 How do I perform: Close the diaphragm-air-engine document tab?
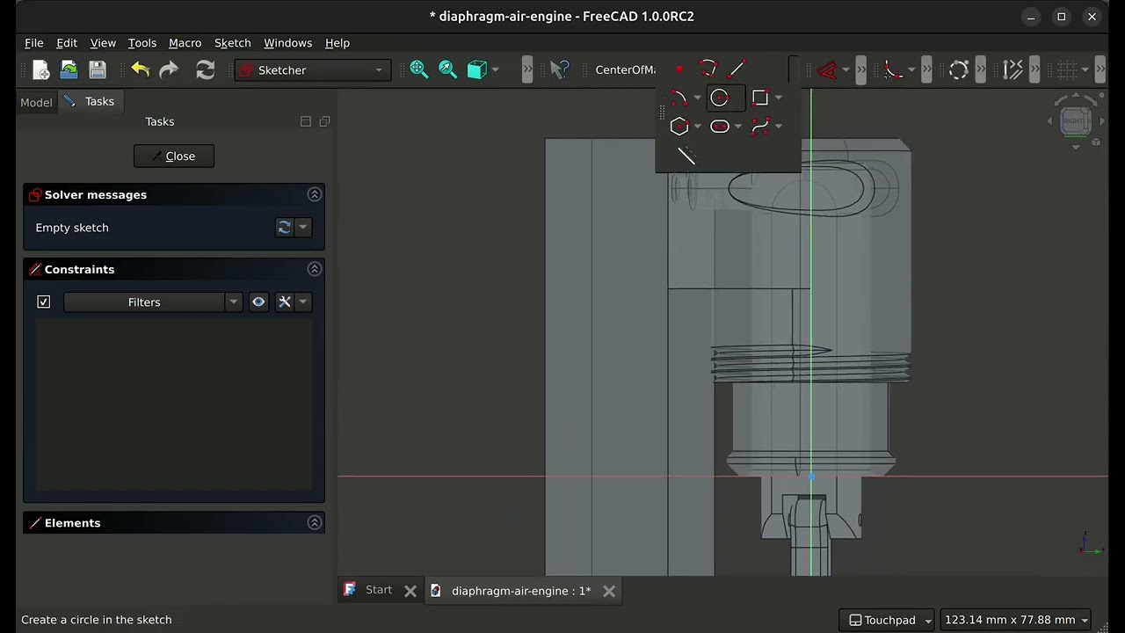point(609,591)
